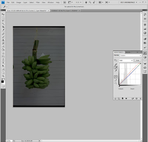Open the Filter menu
The width and height of the screenshot is (148, 142).
[x=38, y=2]
